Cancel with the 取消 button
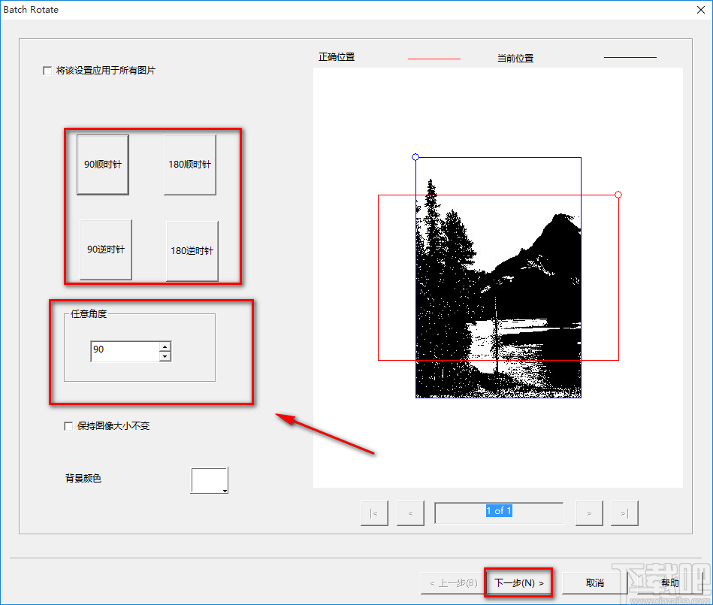The width and height of the screenshot is (713, 605). 594,583
